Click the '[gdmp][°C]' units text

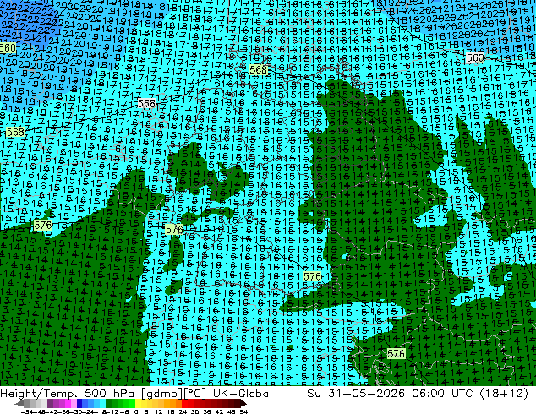click(173, 394)
